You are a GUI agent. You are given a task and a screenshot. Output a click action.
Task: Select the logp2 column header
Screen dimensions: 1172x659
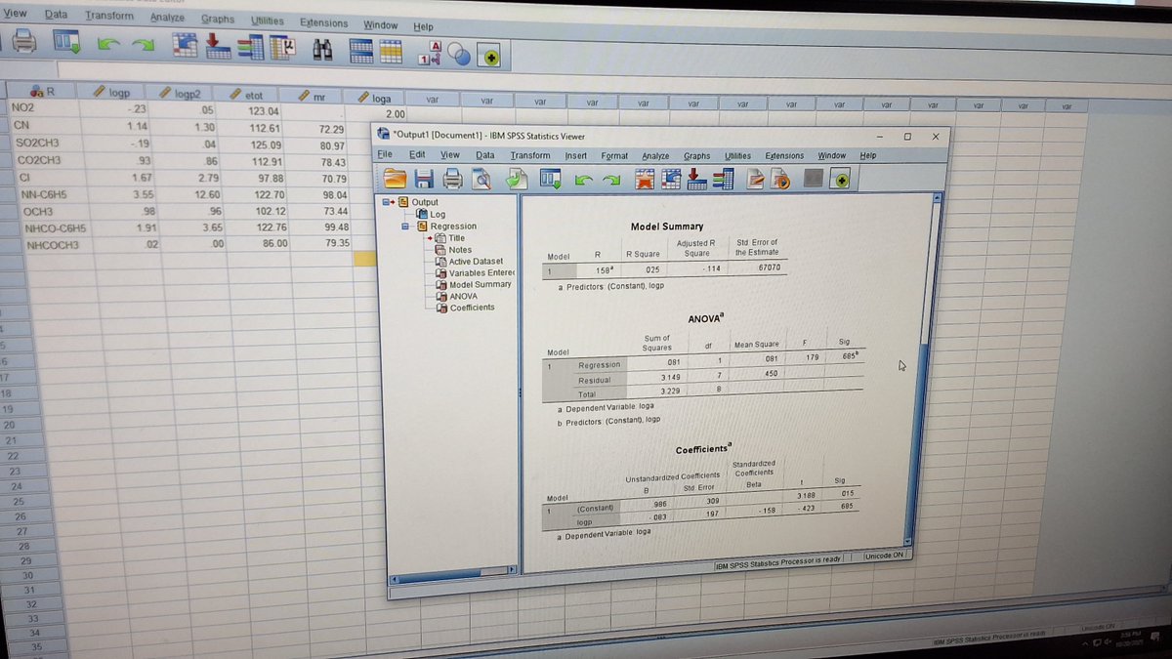point(180,94)
